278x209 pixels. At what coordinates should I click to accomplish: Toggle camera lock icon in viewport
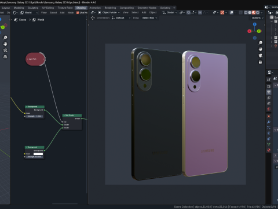[260, 62]
